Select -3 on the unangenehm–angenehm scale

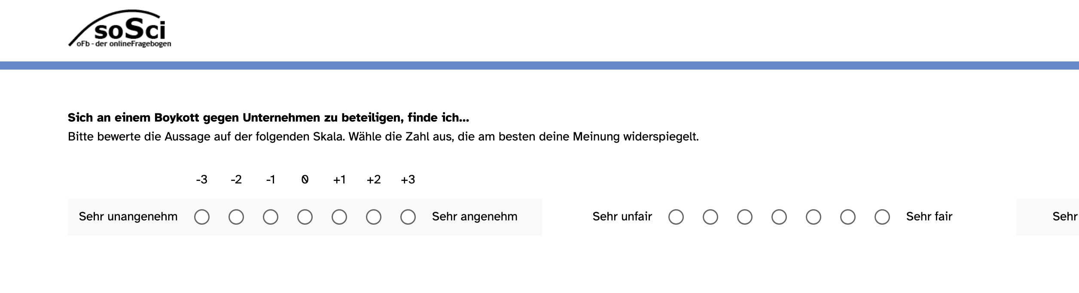(202, 217)
